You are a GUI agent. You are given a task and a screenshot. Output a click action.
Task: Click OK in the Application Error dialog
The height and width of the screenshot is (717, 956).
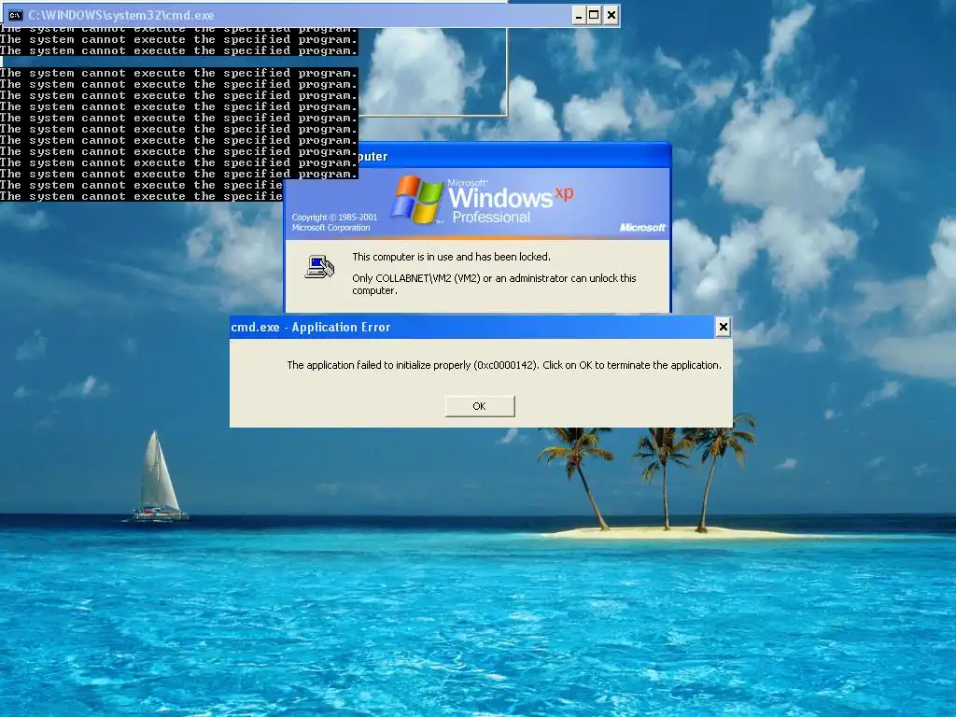point(480,406)
